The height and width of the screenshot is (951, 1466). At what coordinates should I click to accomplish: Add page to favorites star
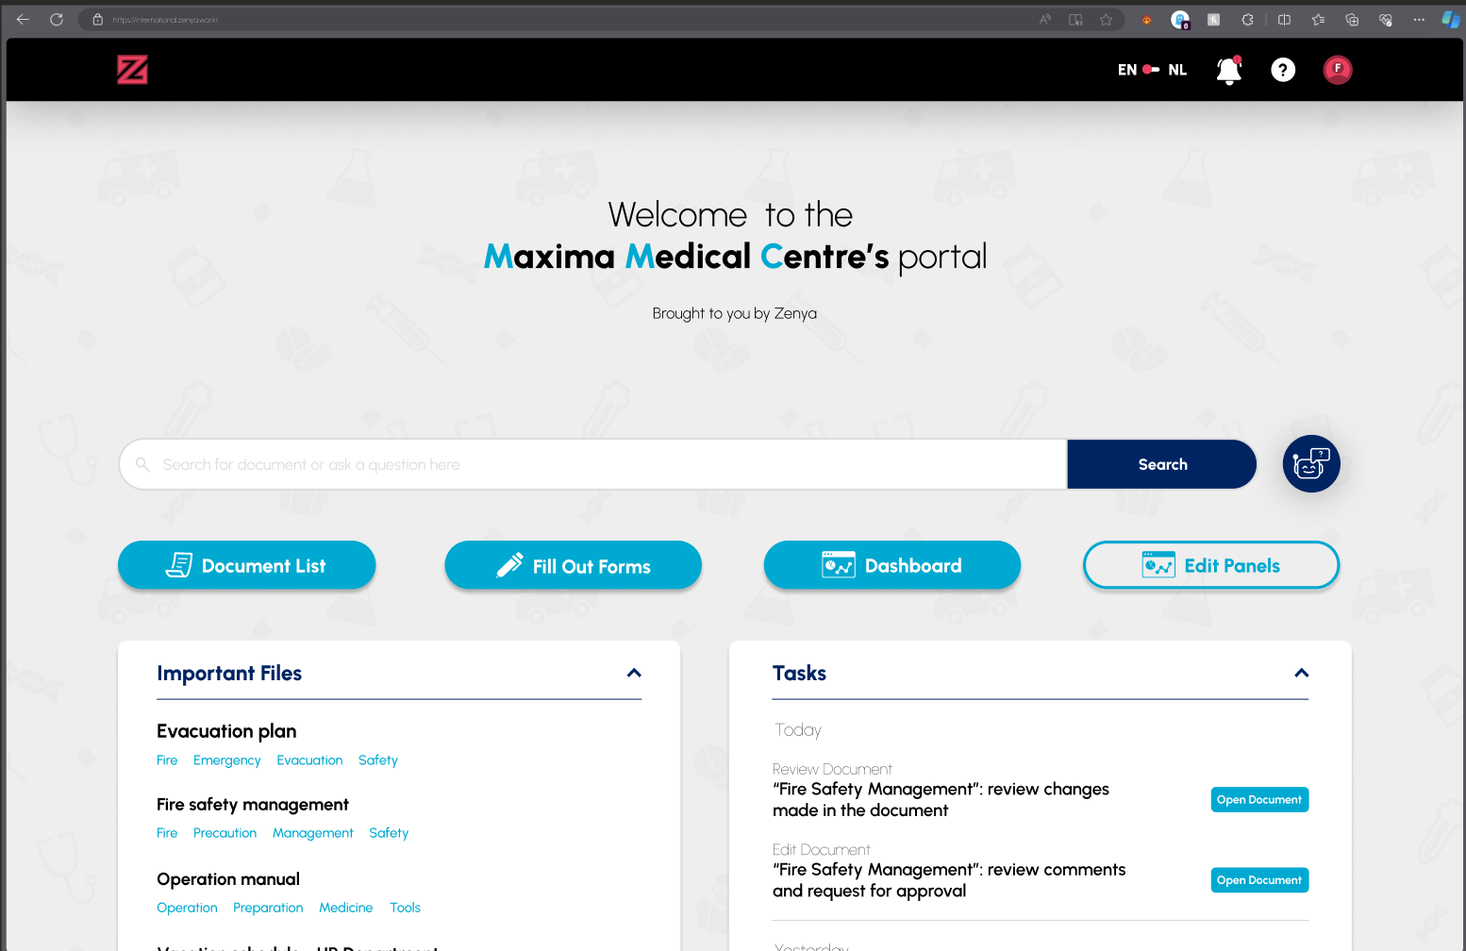coord(1106,19)
